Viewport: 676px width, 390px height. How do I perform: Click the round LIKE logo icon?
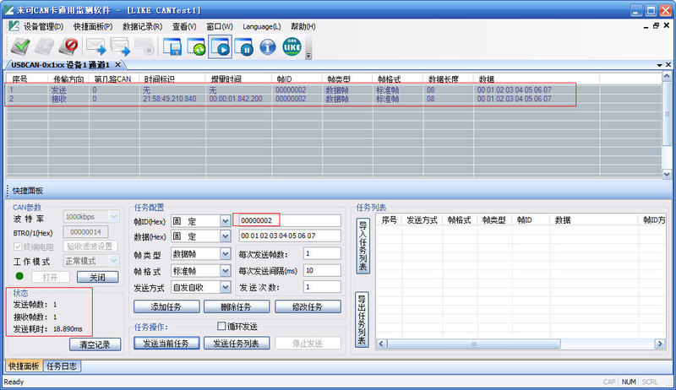[292, 46]
